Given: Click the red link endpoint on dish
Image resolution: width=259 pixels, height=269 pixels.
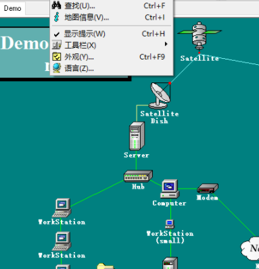Looking at the screenshot, I should click(170, 83).
